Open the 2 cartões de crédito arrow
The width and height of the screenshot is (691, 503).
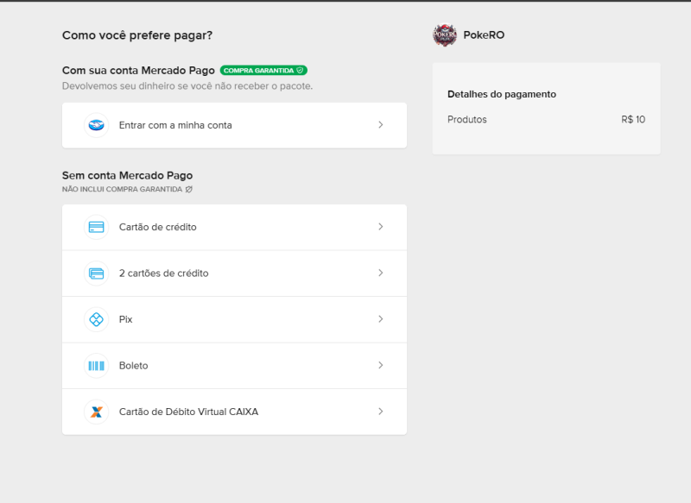pos(381,274)
